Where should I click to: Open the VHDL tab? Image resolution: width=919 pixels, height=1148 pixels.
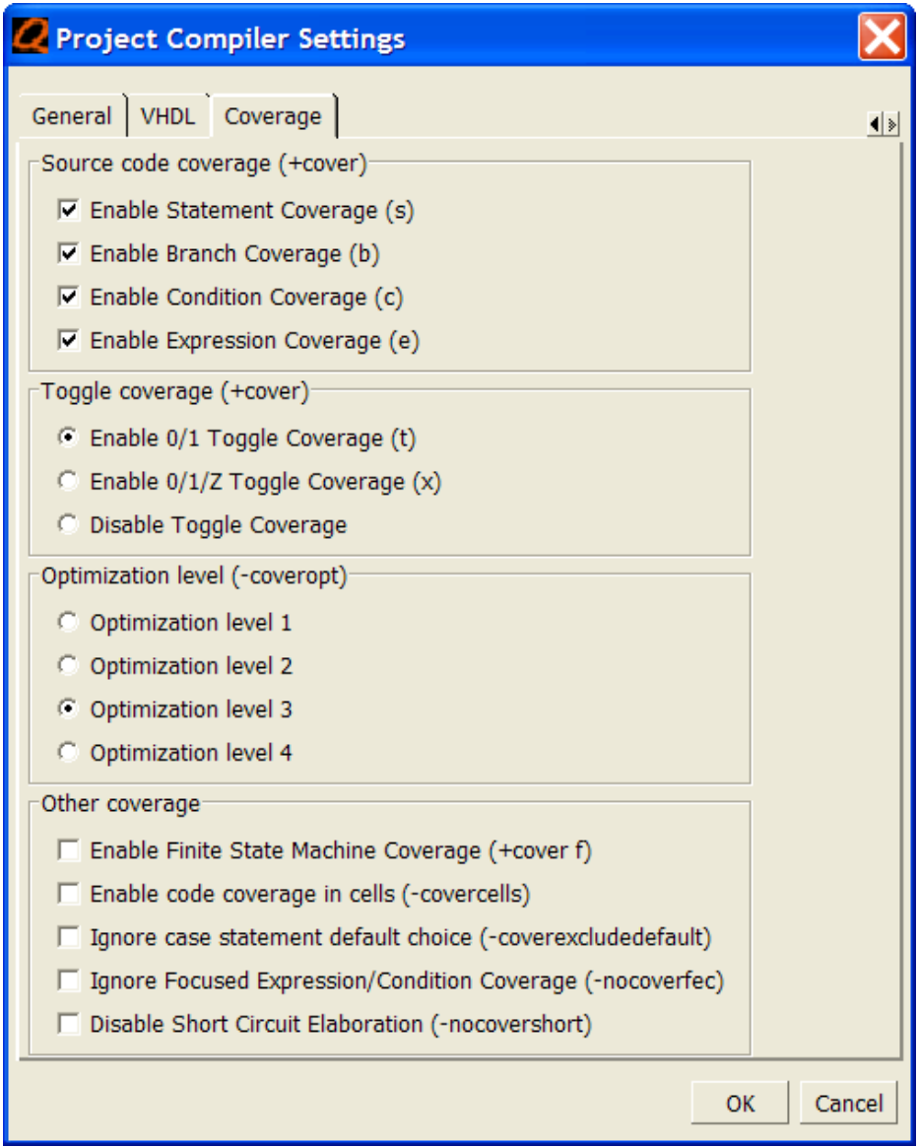tap(168, 116)
